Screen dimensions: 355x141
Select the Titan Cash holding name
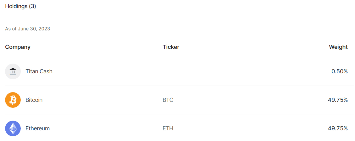pyautogui.click(x=39, y=71)
